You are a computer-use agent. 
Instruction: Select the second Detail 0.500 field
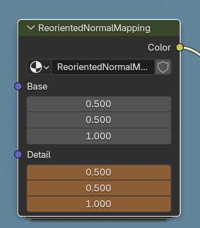[x=99, y=188]
